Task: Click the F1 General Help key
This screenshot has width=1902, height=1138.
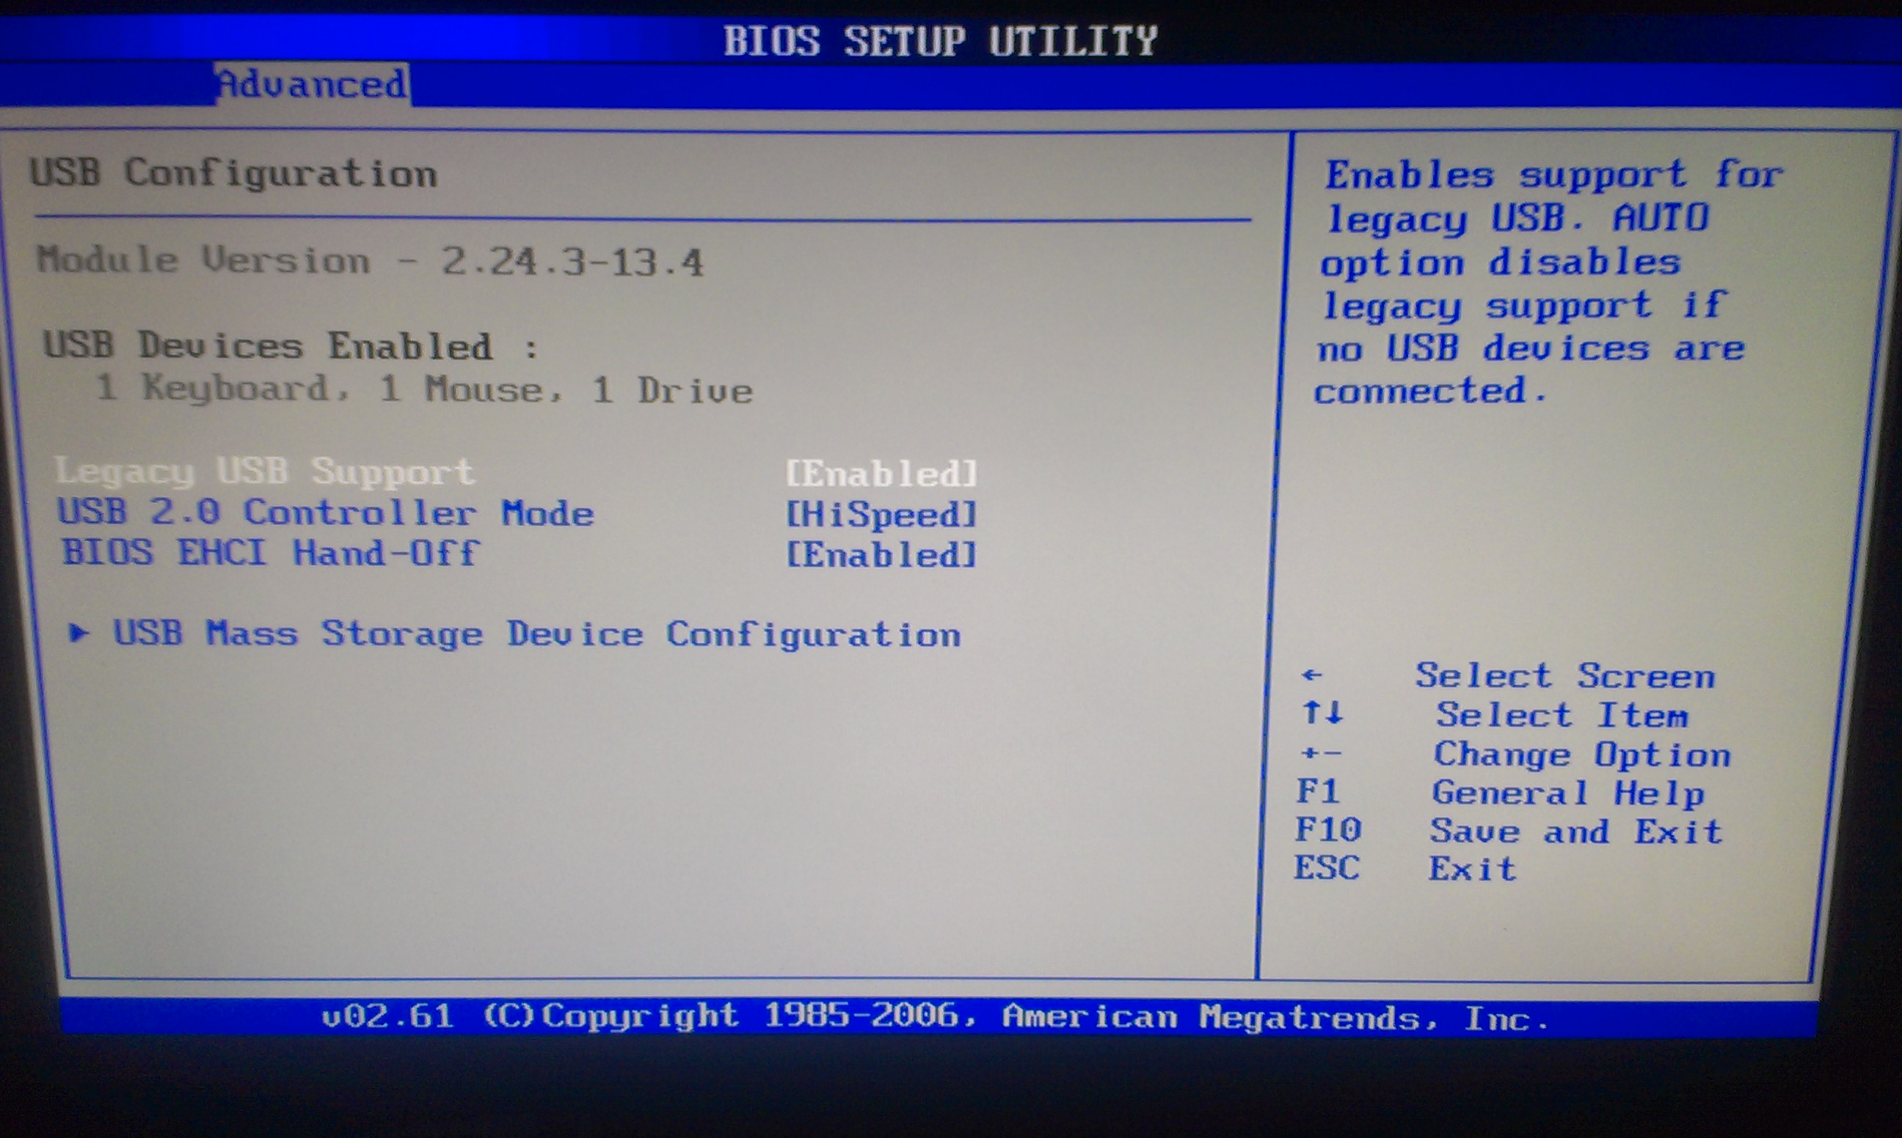Action: click(1317, 791)
